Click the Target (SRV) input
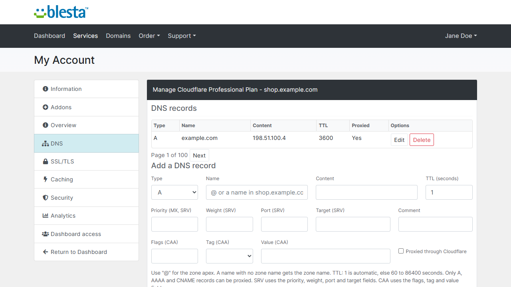Viewport: 511px width, 287px height. (353, 224)
